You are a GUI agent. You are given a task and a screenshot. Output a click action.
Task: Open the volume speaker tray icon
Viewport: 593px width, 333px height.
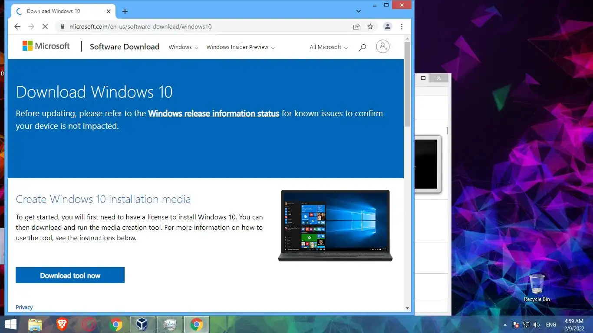pos(537,325)
